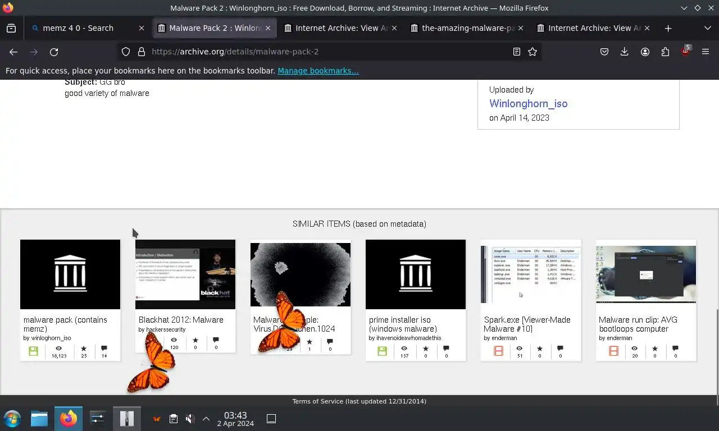Click the Spark.exe task manager thumbnail

[531, 274]
